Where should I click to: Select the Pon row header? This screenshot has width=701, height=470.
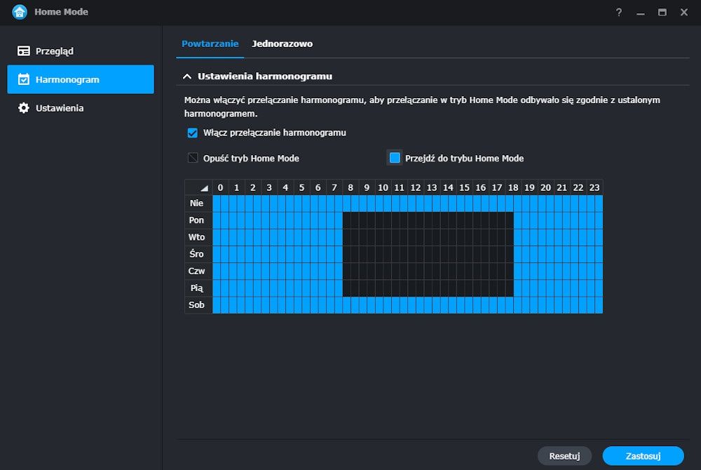click(x=198, y=220)
